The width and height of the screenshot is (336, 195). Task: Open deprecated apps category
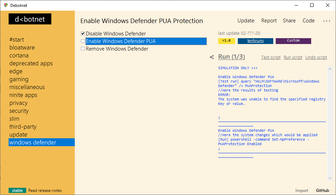[x=31, y=63]
